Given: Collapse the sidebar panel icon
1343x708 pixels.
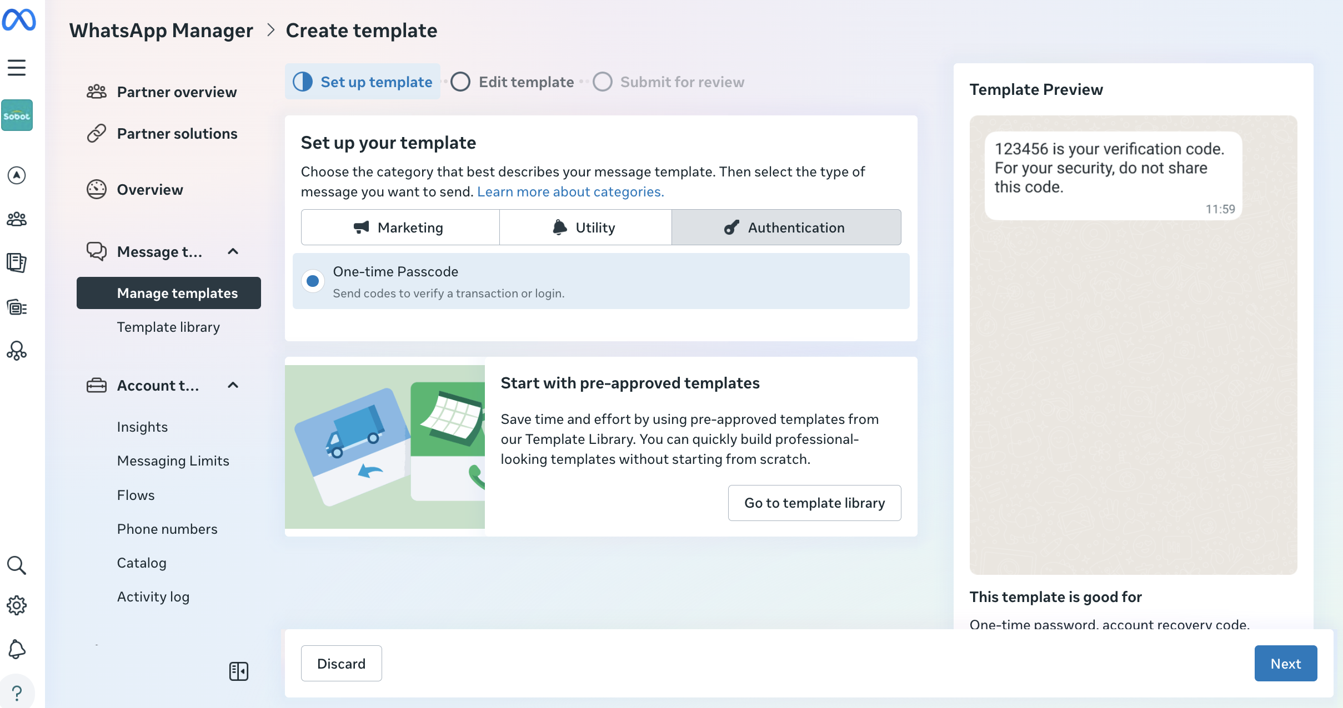Looking at the screenshot, I should [x=239, y=671].
